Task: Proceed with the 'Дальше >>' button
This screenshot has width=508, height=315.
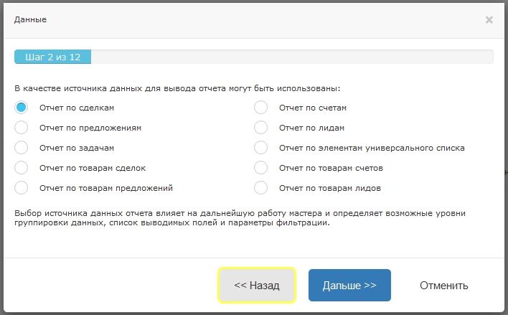Action: tap(349, 286)
